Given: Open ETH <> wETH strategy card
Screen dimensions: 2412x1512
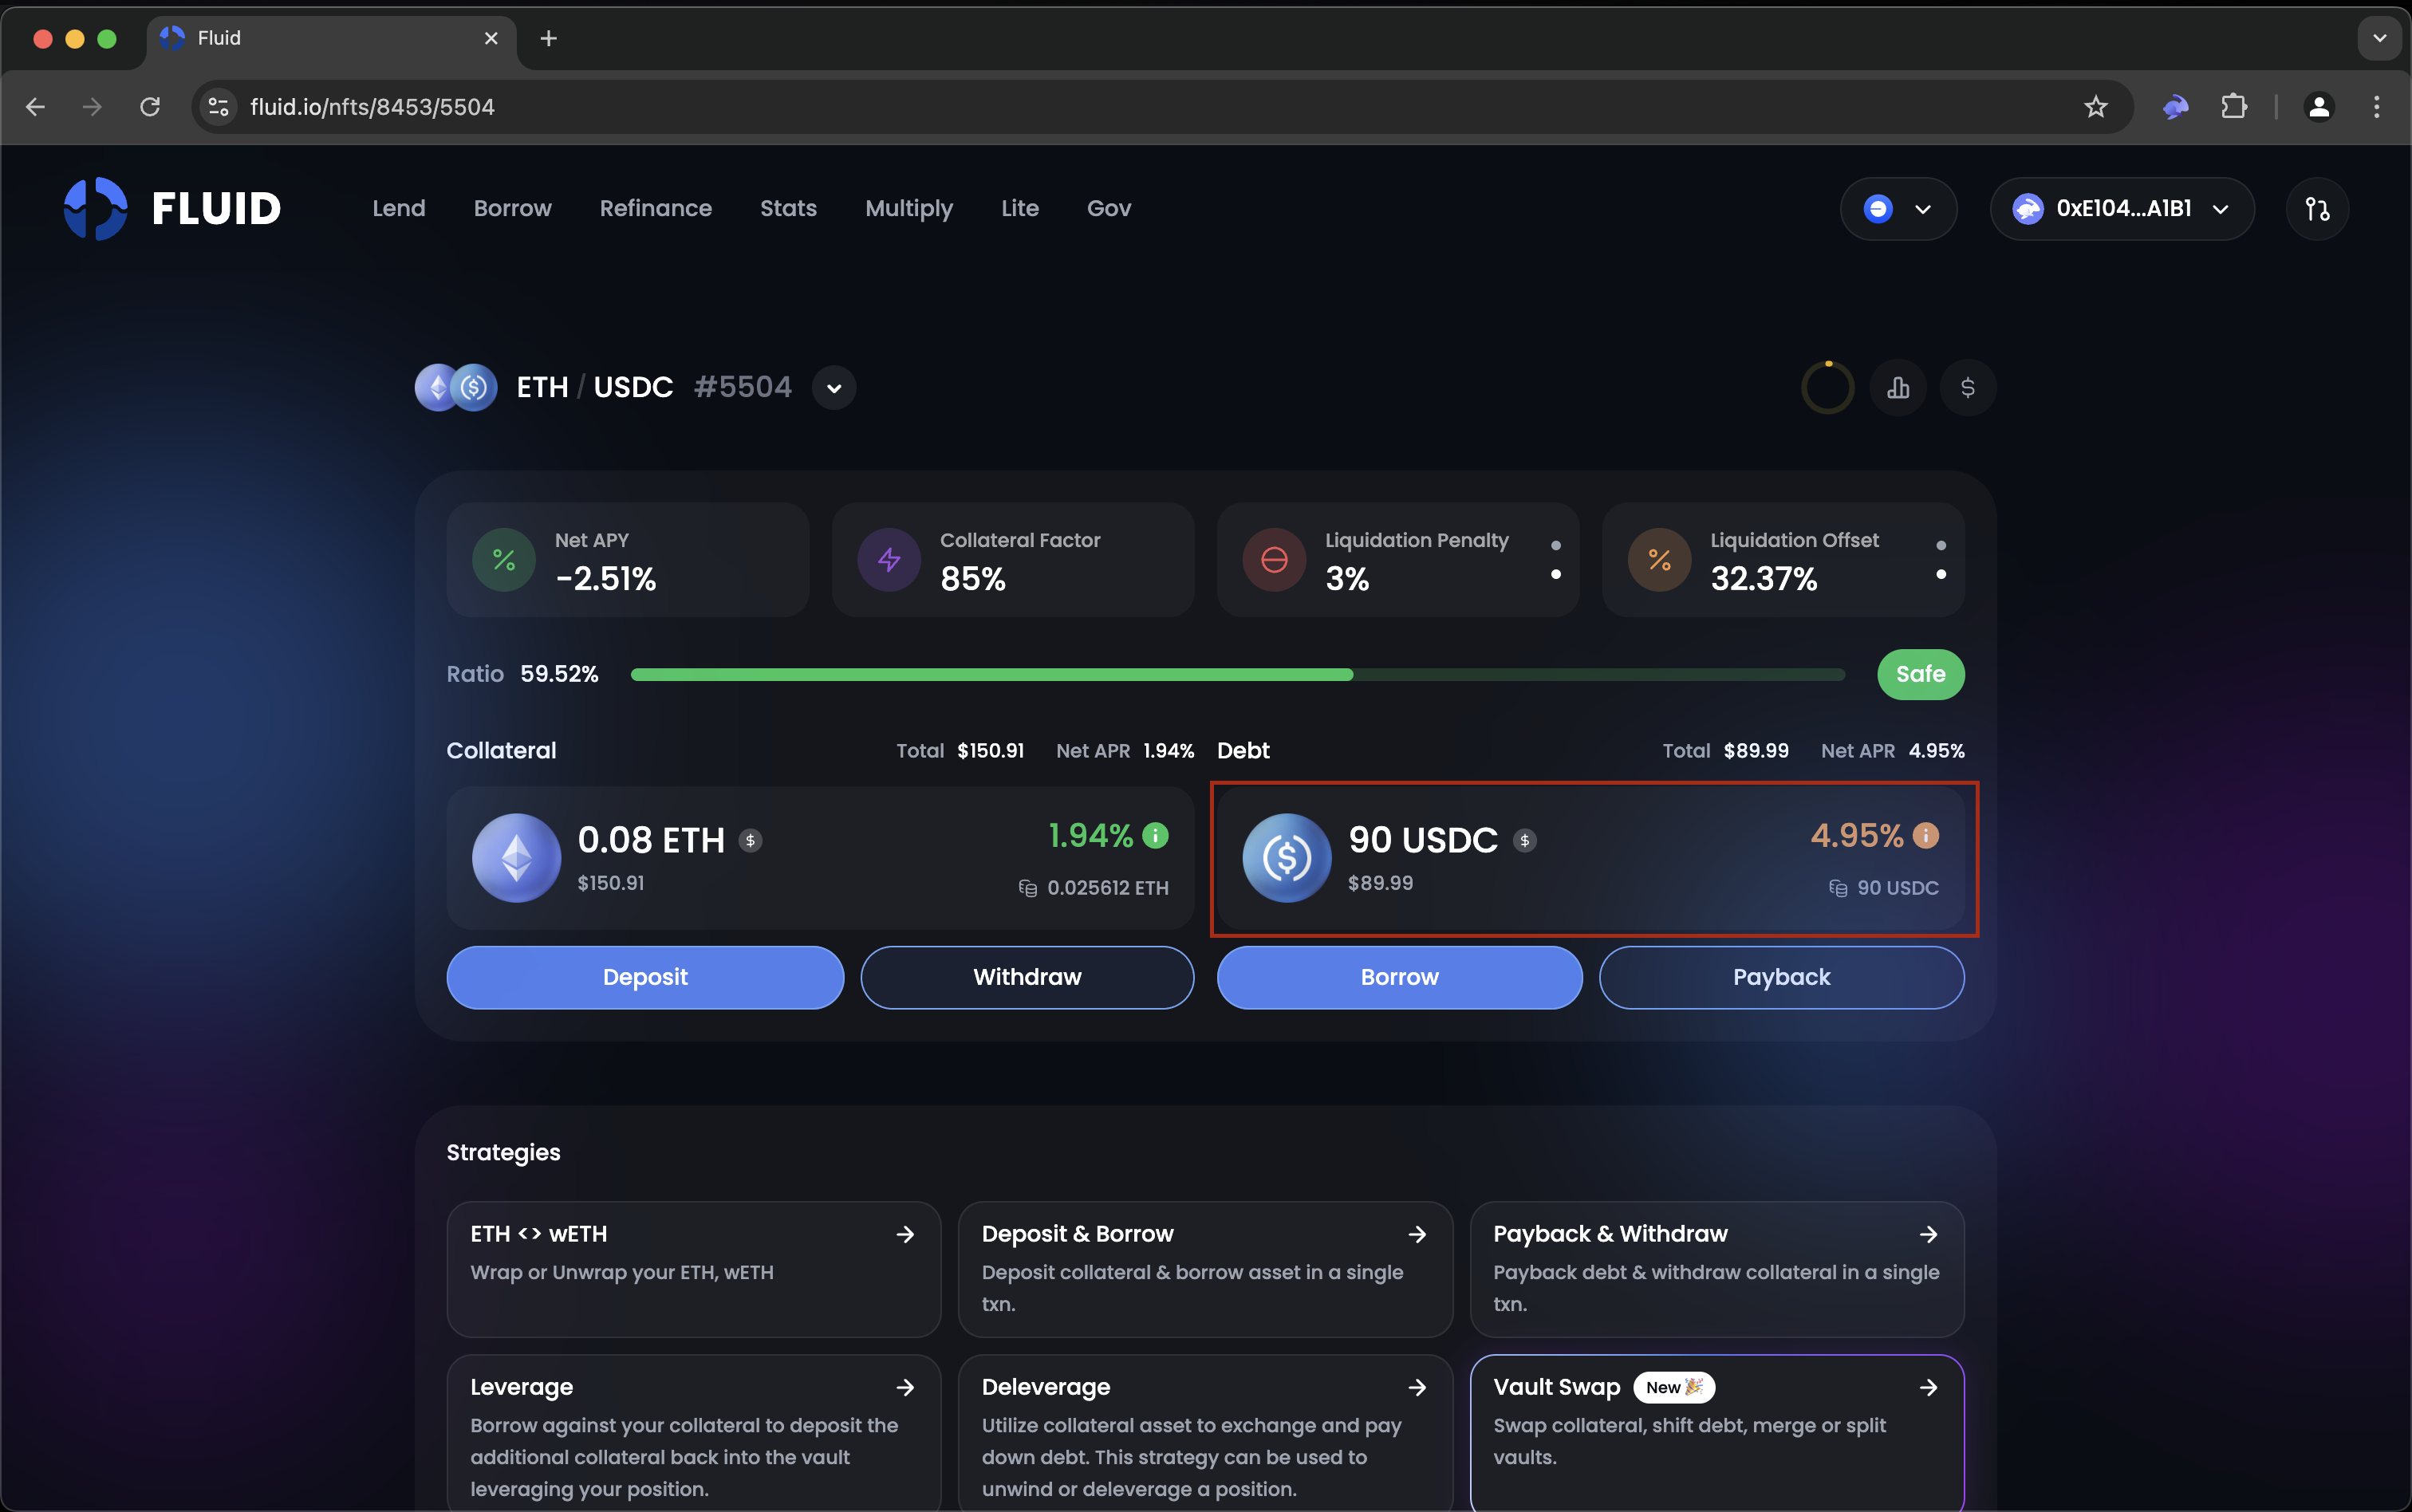Looking at the screenshot, I should point(693,1269).
